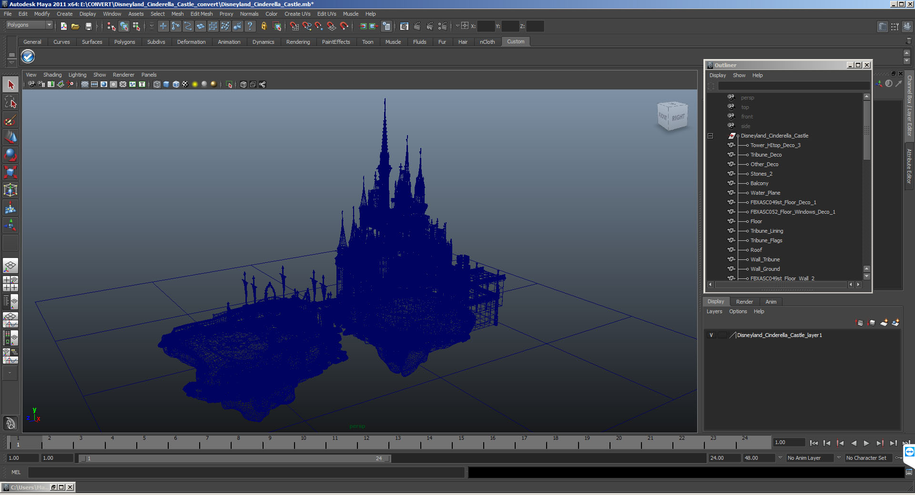Choose the Paint Selection brush tool
Viewport: 915px width, 495px height.
[10, 120]
